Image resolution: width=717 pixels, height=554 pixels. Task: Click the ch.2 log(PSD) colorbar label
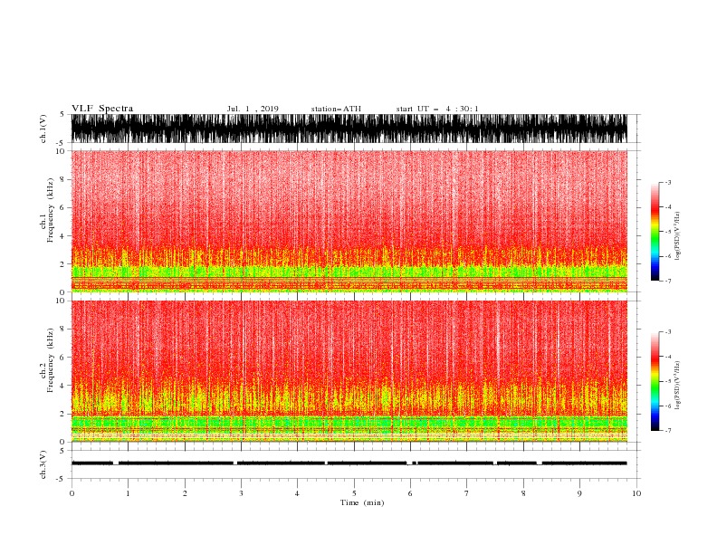pos(678,385)
